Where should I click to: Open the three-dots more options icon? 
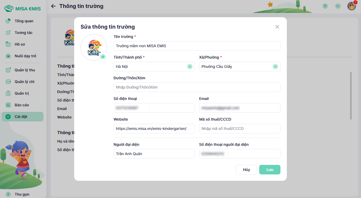[338, 6]
